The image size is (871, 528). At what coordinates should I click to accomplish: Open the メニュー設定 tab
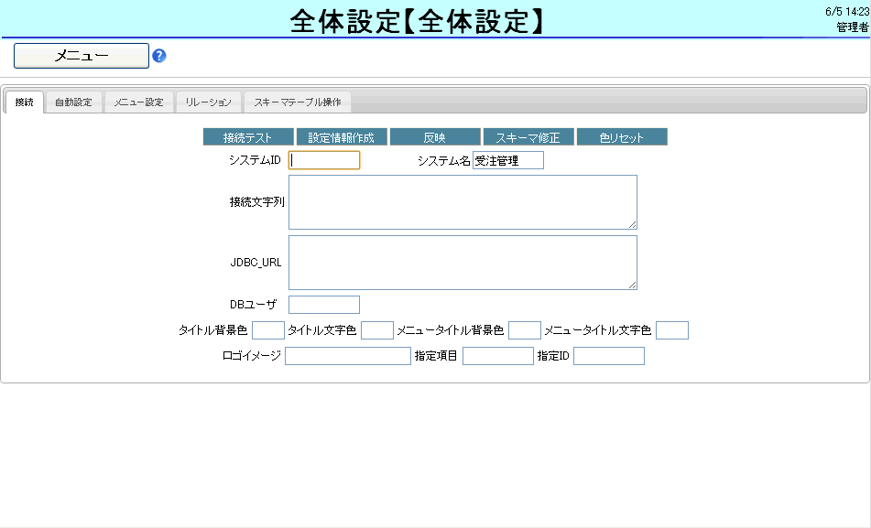click(138, 102)
